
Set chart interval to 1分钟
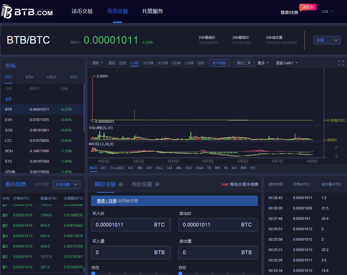pyautogui.click(x=189, y=63)
